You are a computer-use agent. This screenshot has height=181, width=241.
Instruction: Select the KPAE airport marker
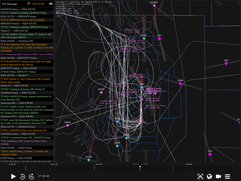pos(144,39)
